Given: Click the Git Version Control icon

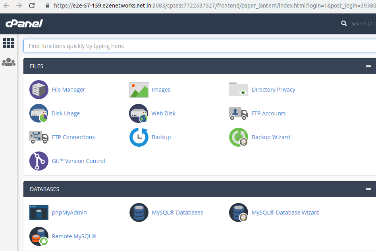Looking at the screenshot, I should pyautogui.click(x=39, y=161).
